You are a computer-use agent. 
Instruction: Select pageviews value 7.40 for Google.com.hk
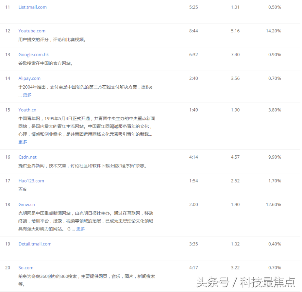point(235,54)
